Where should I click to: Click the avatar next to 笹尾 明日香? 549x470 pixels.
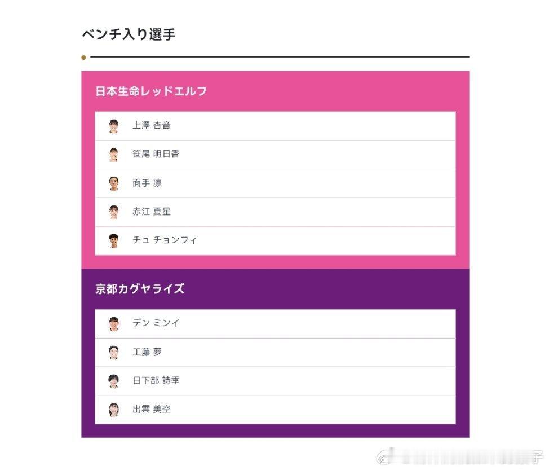tap(114, 155)
